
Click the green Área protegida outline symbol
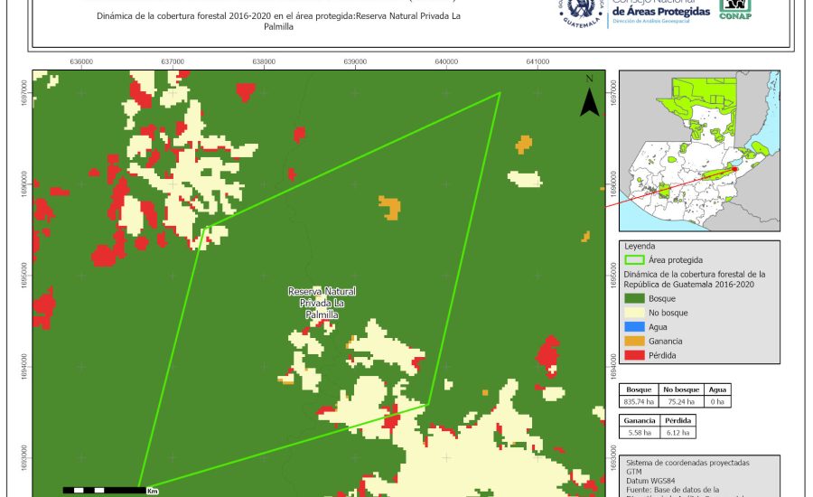click(x=636, y=259)
